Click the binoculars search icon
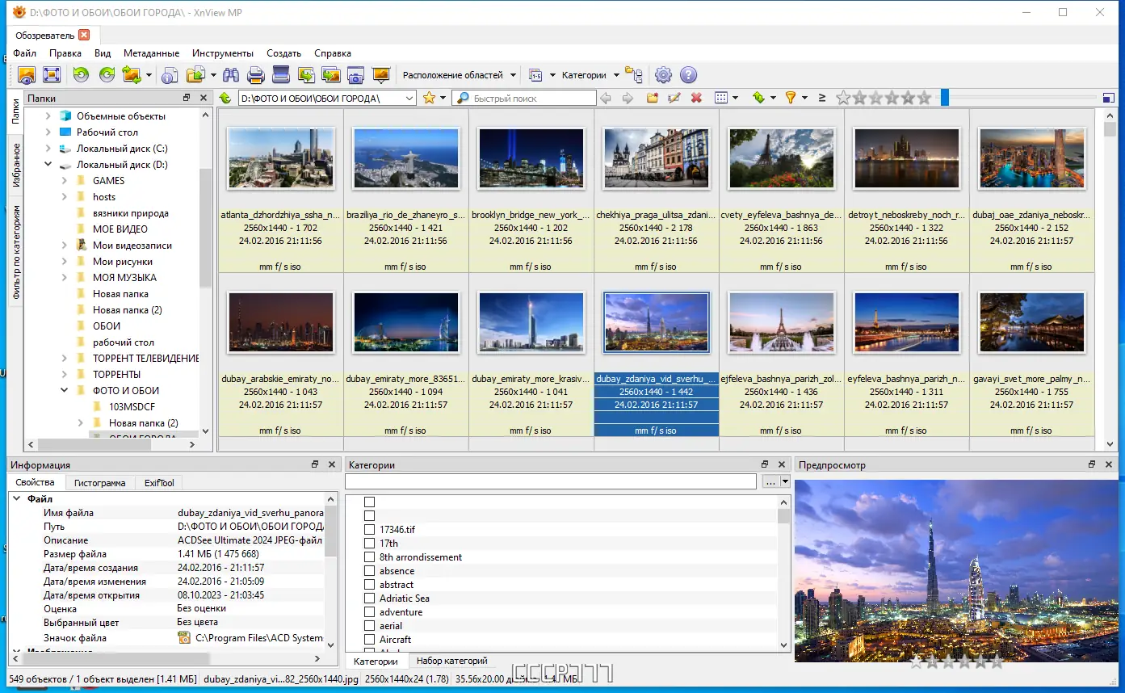This screenshot has height=693, width=1125. [231, 75]
